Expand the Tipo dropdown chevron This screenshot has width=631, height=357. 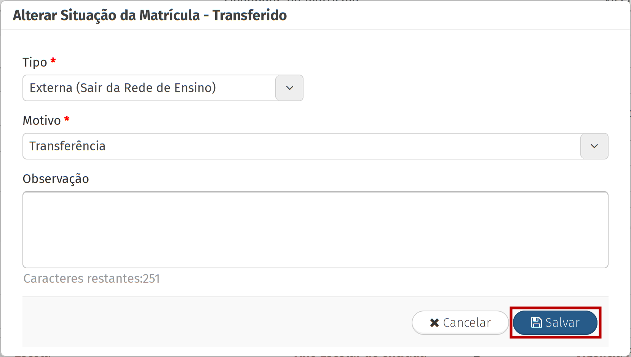289,88
